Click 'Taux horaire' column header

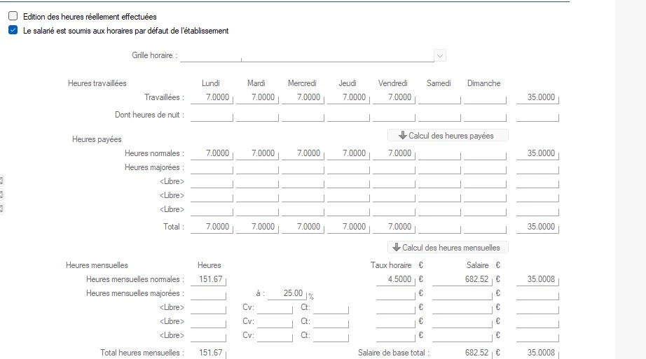pos(391,265)
